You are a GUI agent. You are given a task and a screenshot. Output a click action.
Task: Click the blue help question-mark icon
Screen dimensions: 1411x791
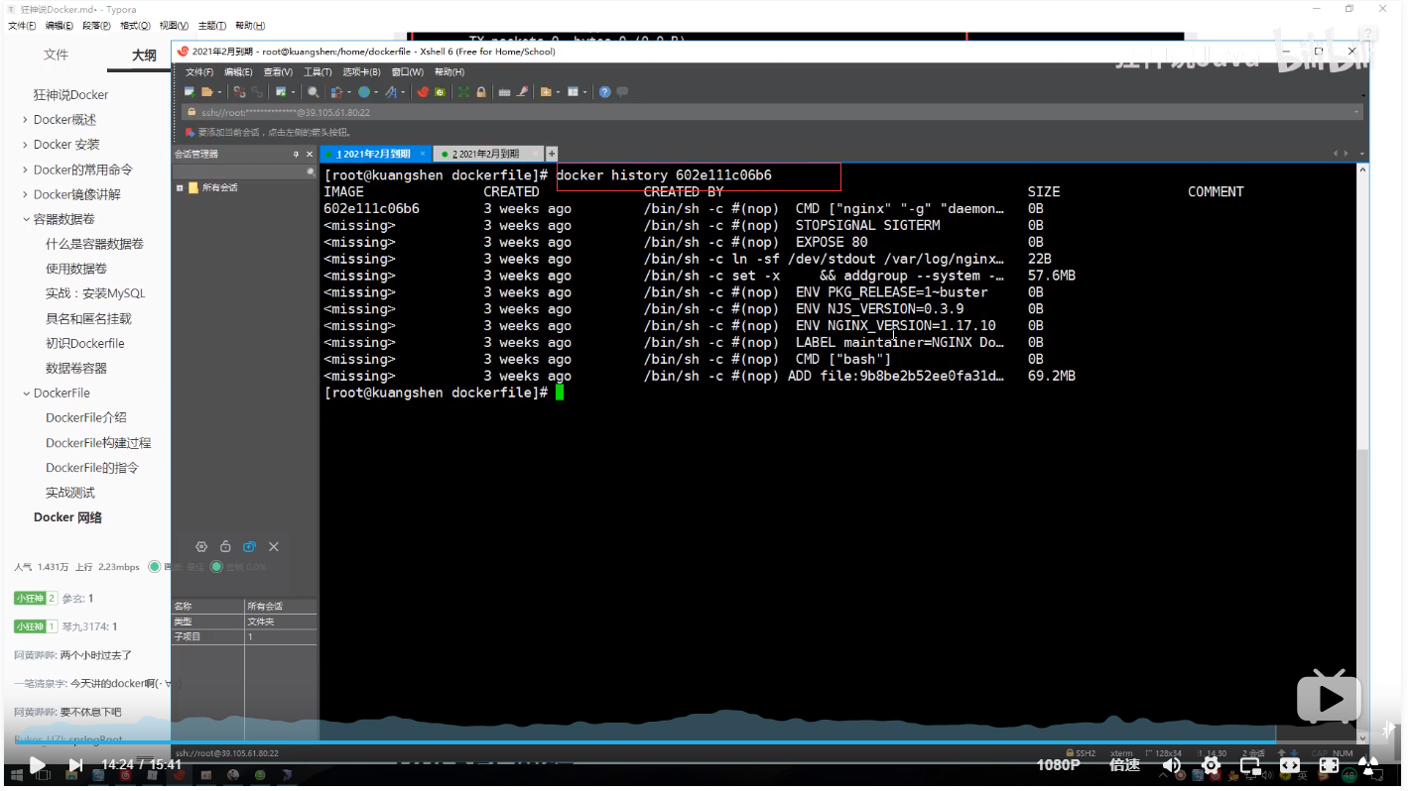604,92
